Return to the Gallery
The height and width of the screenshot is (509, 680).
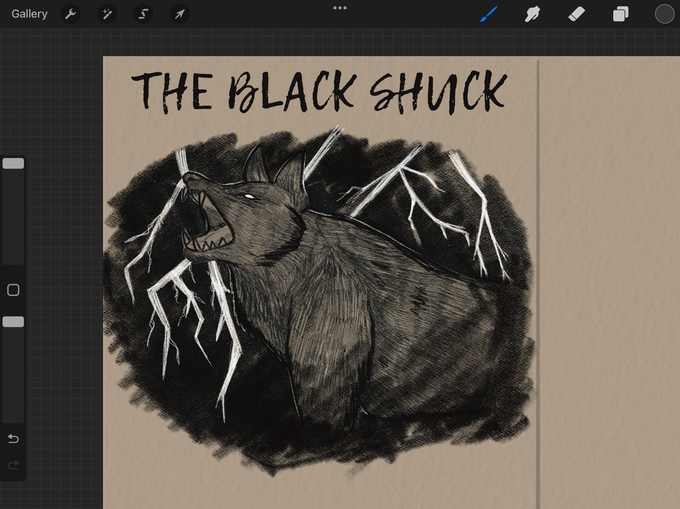coord(29,14)
